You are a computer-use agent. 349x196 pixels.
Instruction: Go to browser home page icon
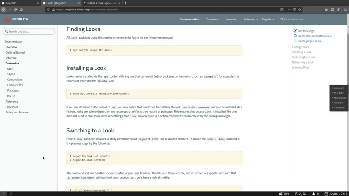click(21, 10)
